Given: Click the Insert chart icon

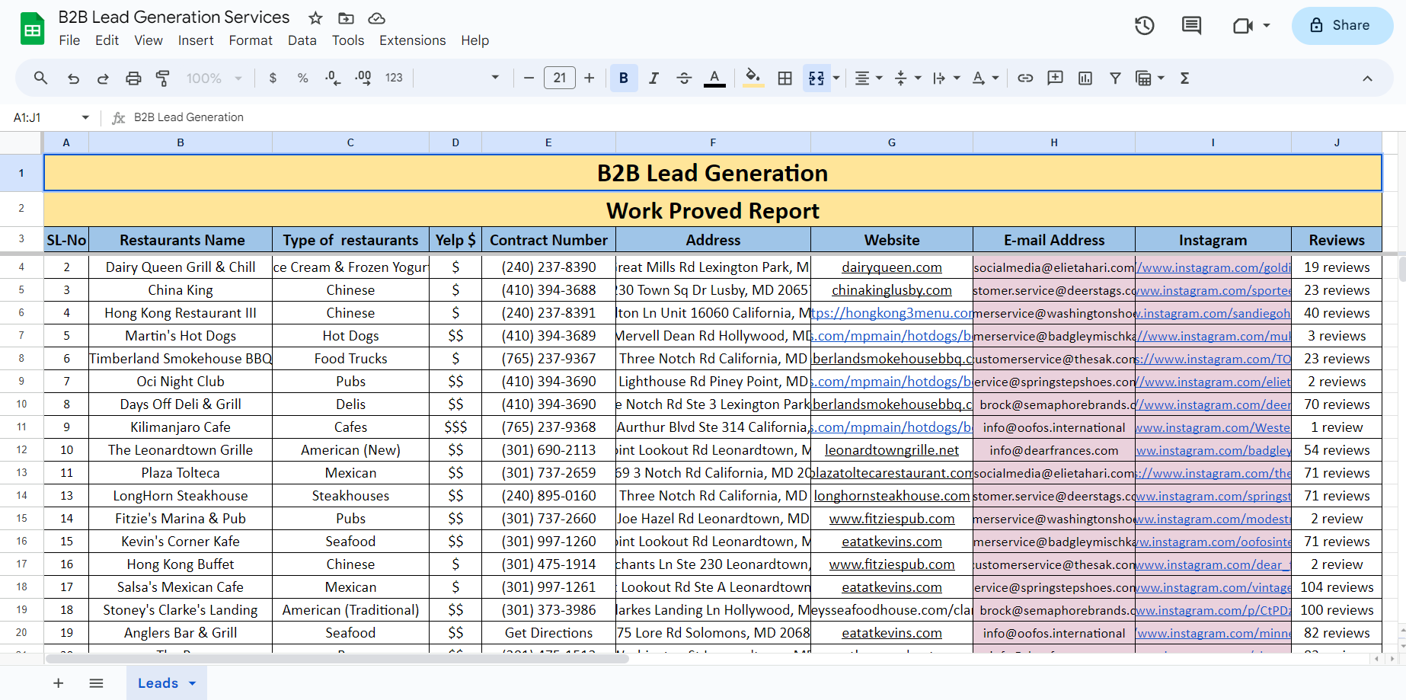Looking at the screenshot, I should (x=1085, y=78).
